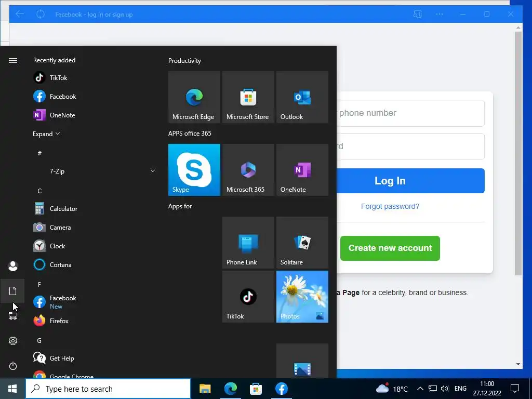532x399 pixels.
Task: Open Camera app
Action: pos(94,228)
